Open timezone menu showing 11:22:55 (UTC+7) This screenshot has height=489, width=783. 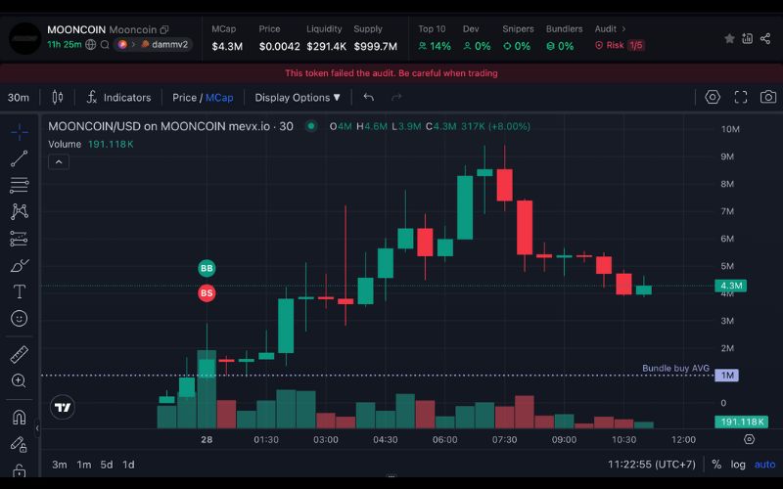(x=651, y=464)
